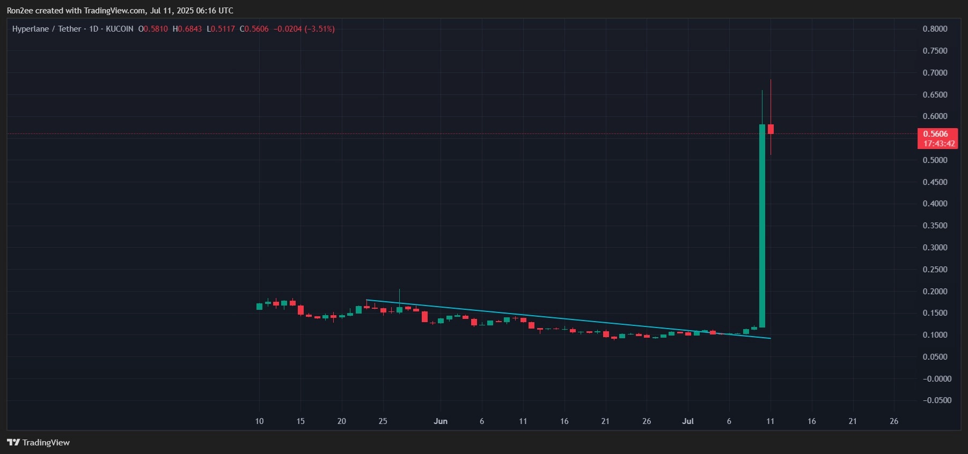Click the red 0.5606 current price tag
The image size is (968, 454).
point(935,134)
